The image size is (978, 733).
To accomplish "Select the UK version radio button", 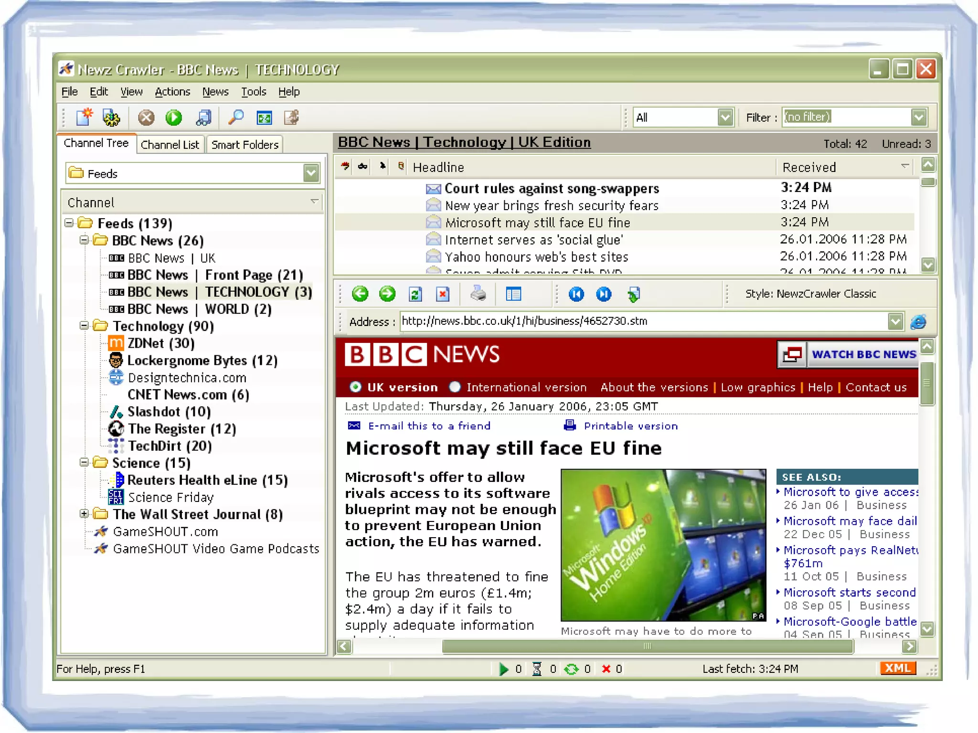I will point(355,387).
